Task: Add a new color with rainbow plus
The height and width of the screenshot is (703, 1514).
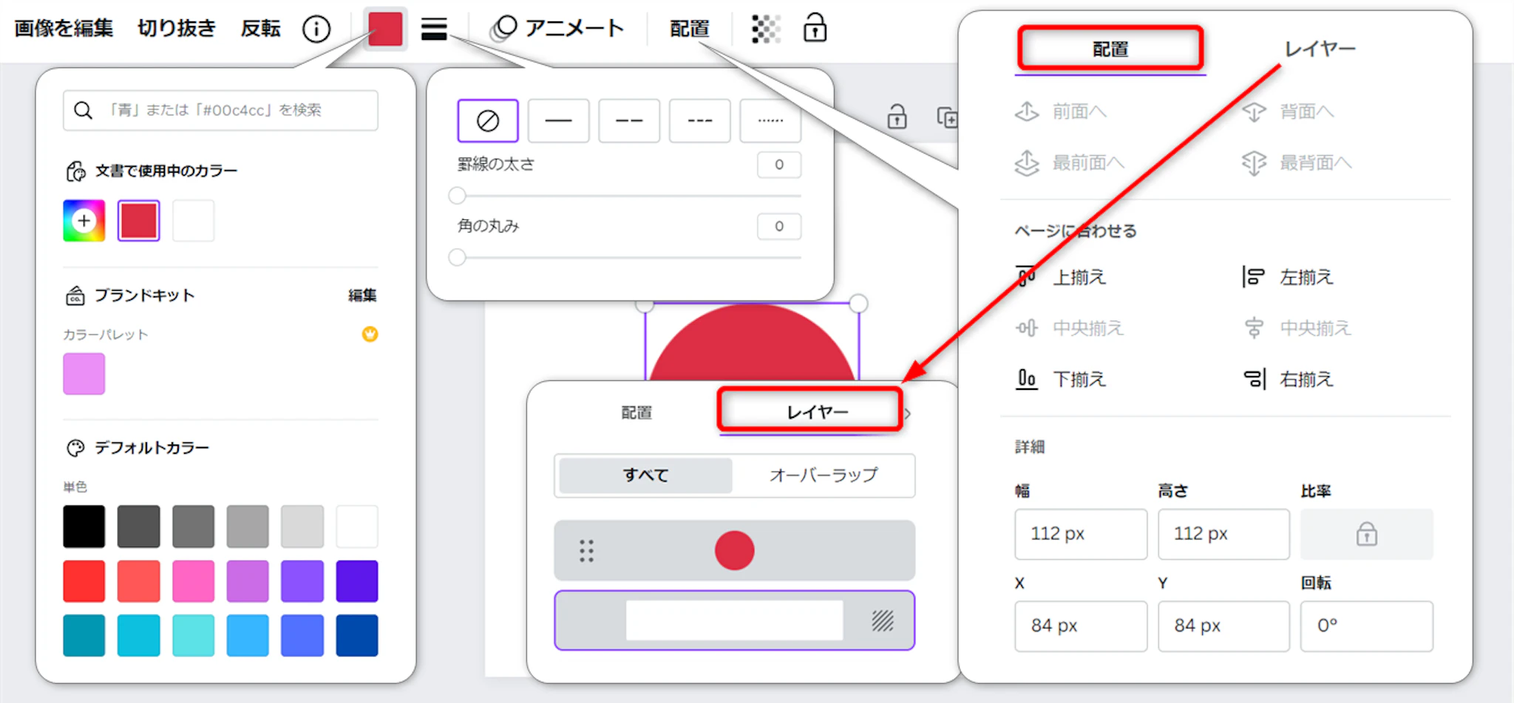Action: tap(84, 221)
